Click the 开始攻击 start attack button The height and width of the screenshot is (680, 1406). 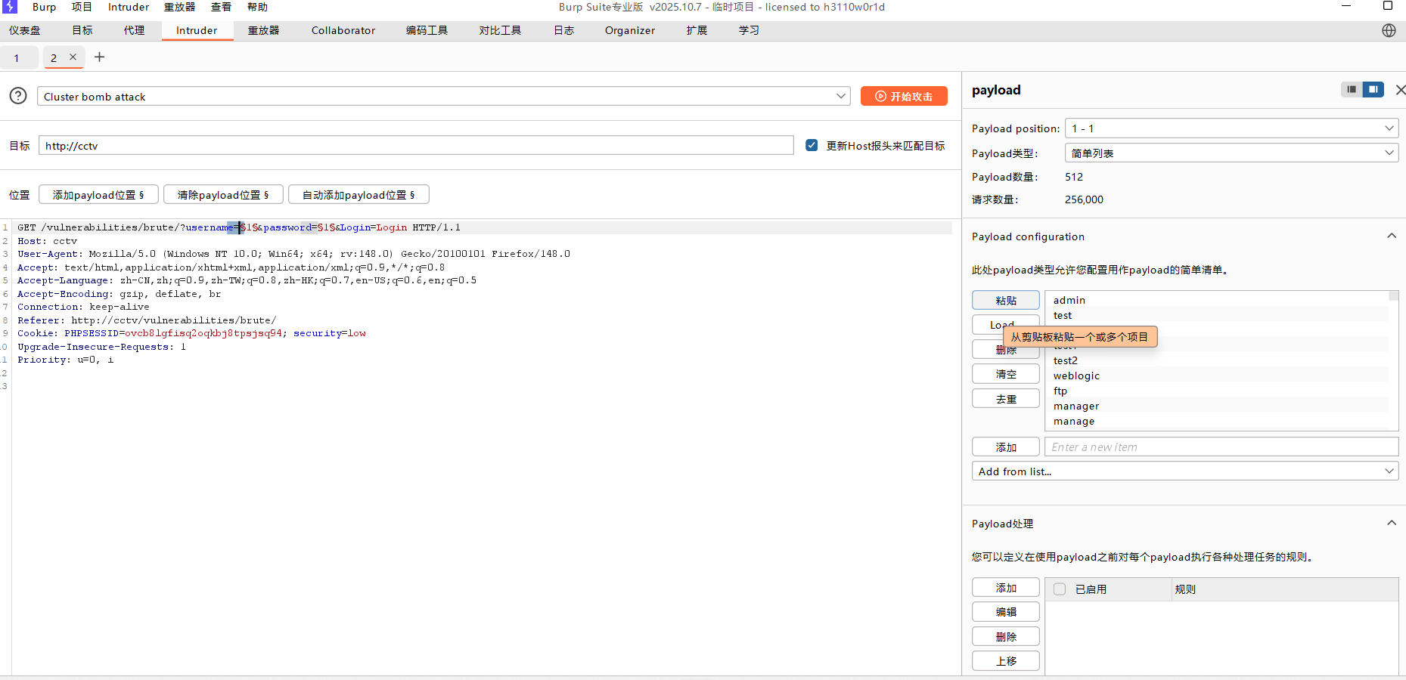pyautogui.click(x=904, y=96)
